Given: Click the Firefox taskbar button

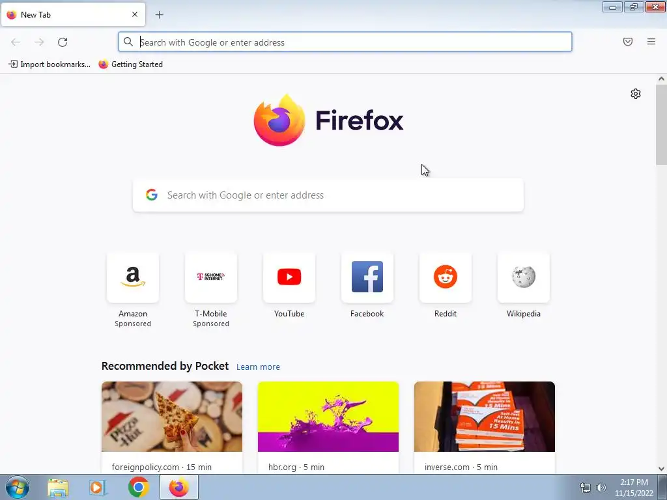Looking at the screenshot, I should 179,487.
